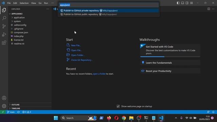Open the Explorer view in activity bar
This screenshot has width=217, height=122.
[4, 10]
